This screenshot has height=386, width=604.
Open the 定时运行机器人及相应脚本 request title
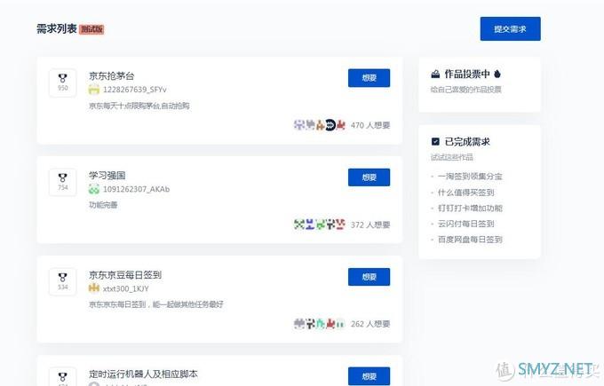click(143, 374)
